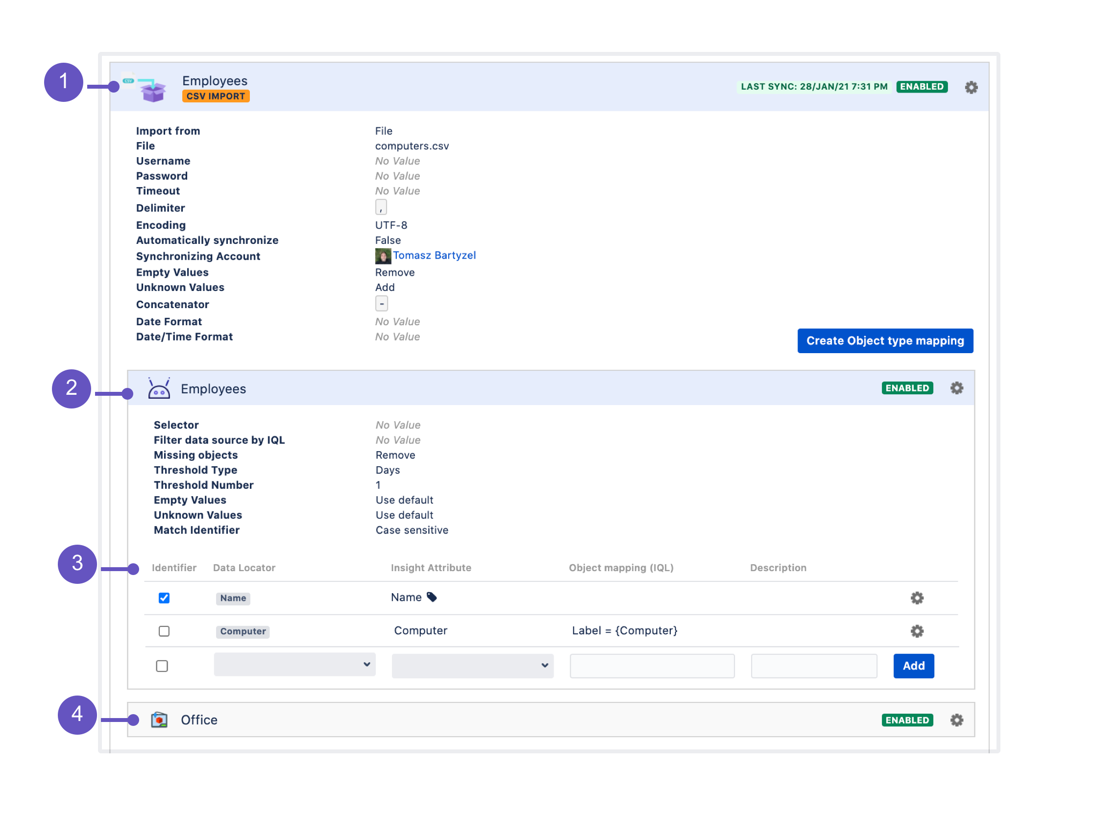Check the Computer identifier checkbox
This screenshot has width=1118, height=817.
(164, 631)
